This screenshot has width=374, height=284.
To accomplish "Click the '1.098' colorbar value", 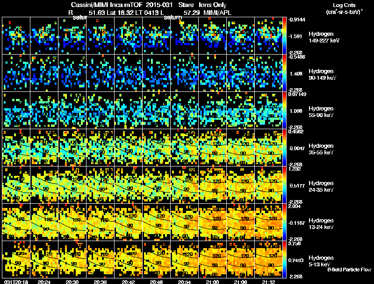I will pos(296,111).
